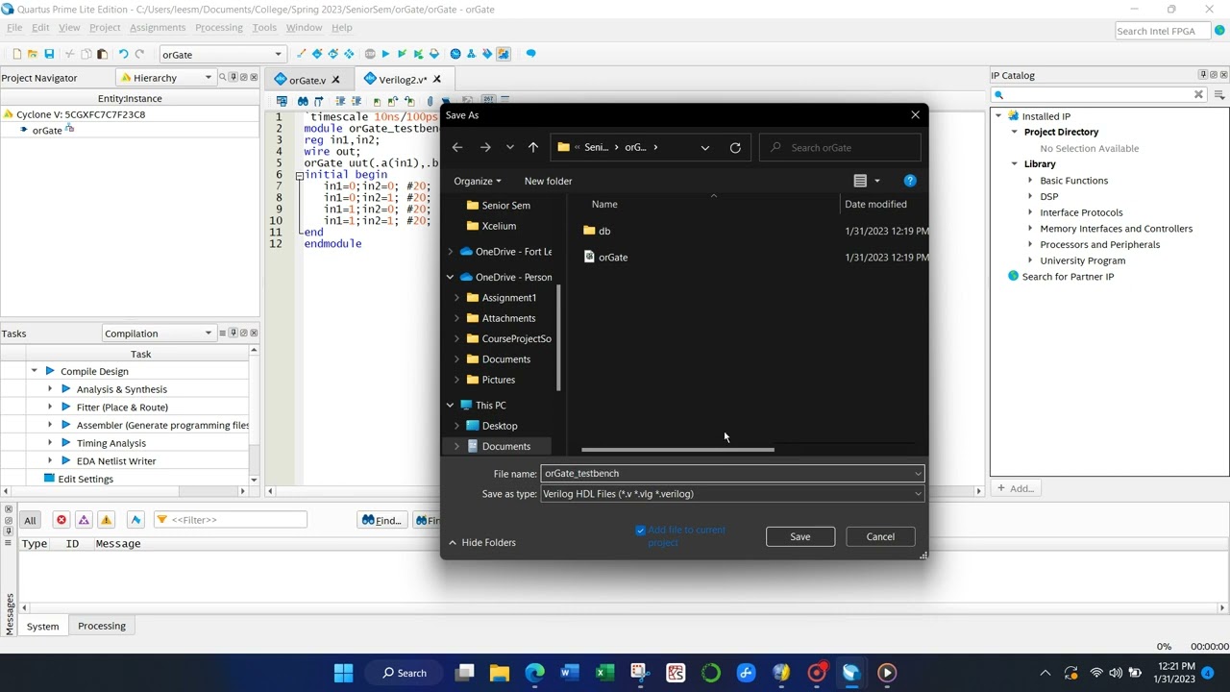Switch to the orGate.v editor tab
The image size is (1230, 692).
pos(307,80)
